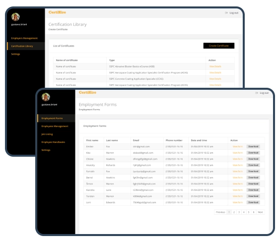Go to page 3 in pagination
The image size is (277, 241).
click(x=239, y=212)
